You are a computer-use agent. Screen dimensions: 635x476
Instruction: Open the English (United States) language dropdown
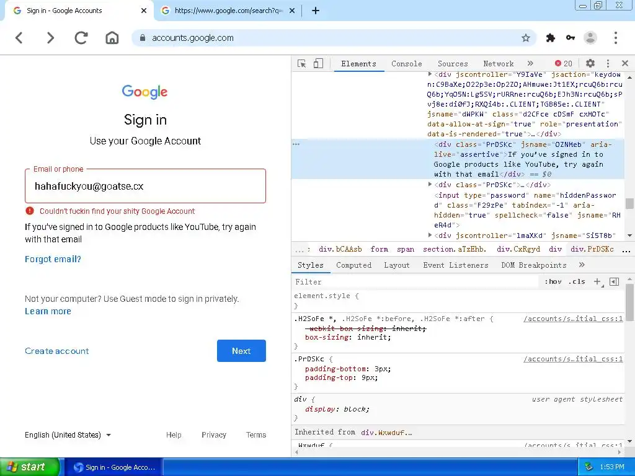(68, 434)
